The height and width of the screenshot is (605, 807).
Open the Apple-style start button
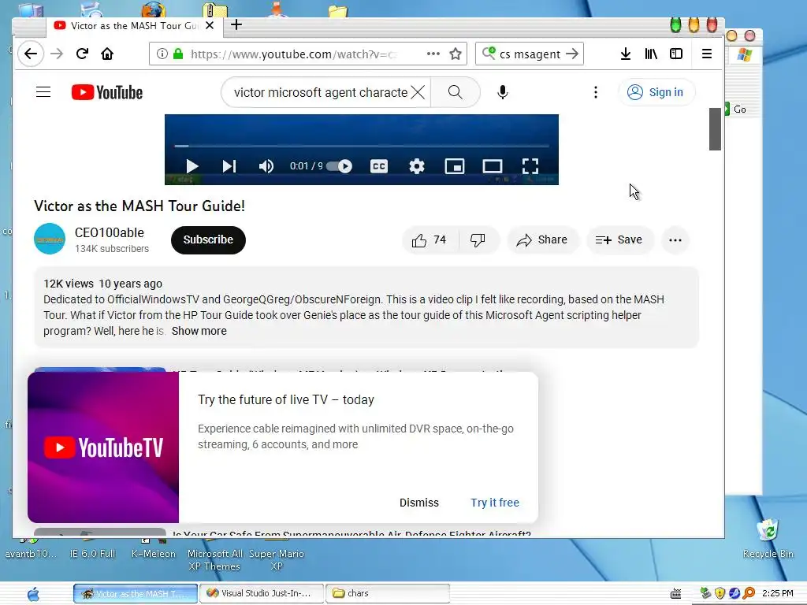[x=34, y=594]
